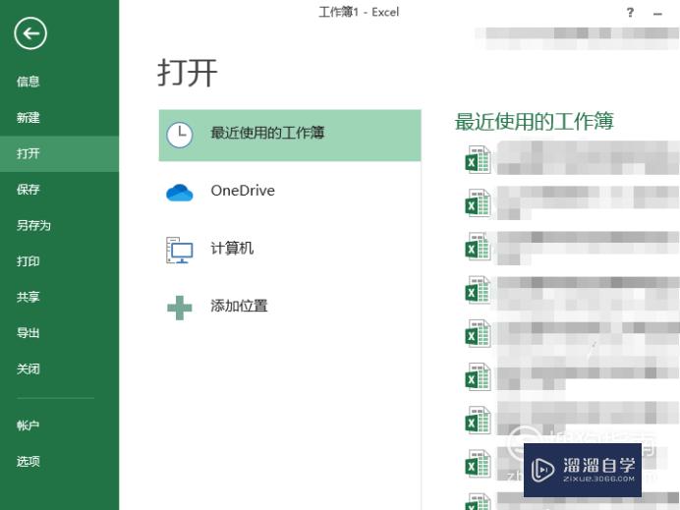Open the sixth recent workbook Excel icon
This screenshot has height=510, width=680.
(x=478, y=376)
